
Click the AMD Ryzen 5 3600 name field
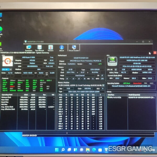29,57
